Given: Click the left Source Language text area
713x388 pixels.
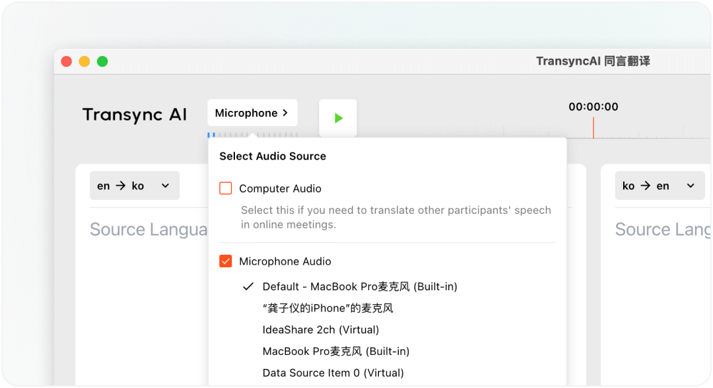Looking at the screenshot, I should (x=149, y=229).
